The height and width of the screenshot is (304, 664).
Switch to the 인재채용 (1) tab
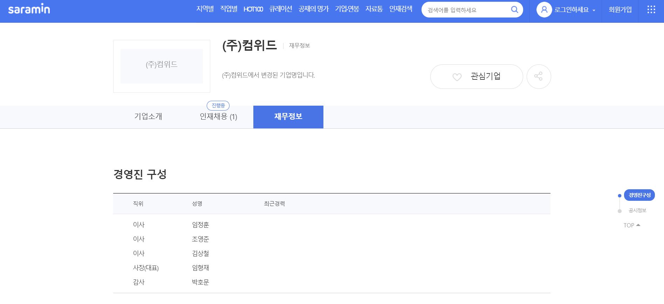click(x=218, y=116)
